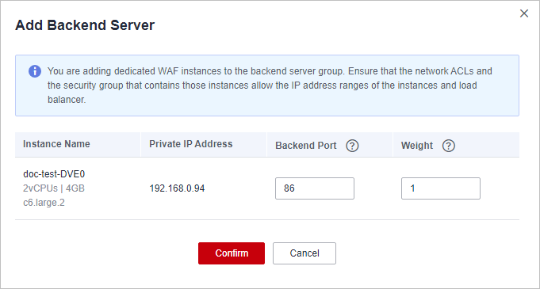
Task: Click the blue info icon in notice
Action: pos(35,71)
